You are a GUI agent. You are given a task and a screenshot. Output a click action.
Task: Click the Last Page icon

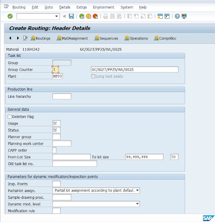pyautogui.click(x=150, y=16)
